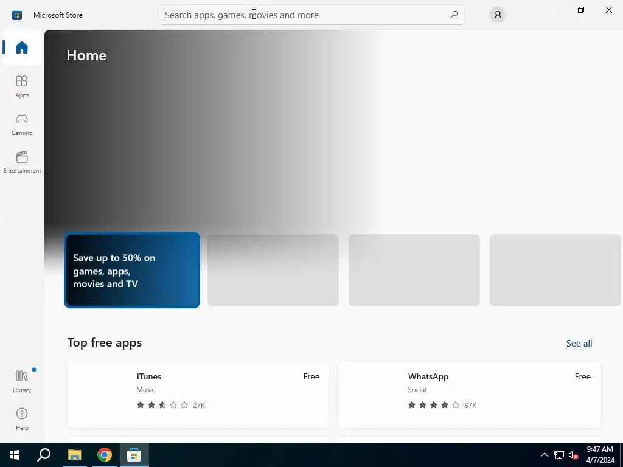Open the Windows Start menu
Viewport: 623px width, 467px height.
[15, 455]
